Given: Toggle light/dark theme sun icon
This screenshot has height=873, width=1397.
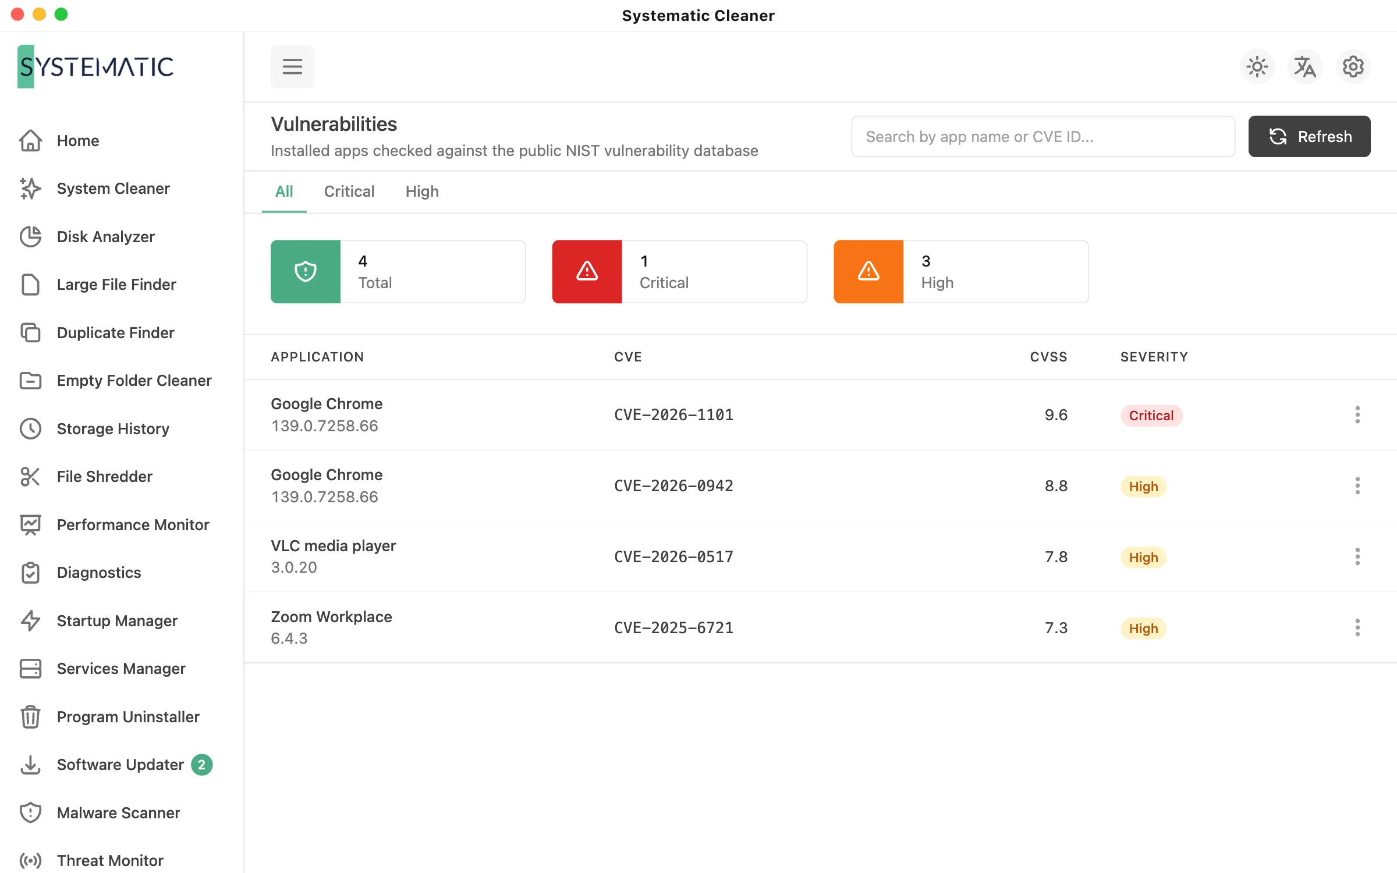Looking at the screenshot, I should 1257,67.
